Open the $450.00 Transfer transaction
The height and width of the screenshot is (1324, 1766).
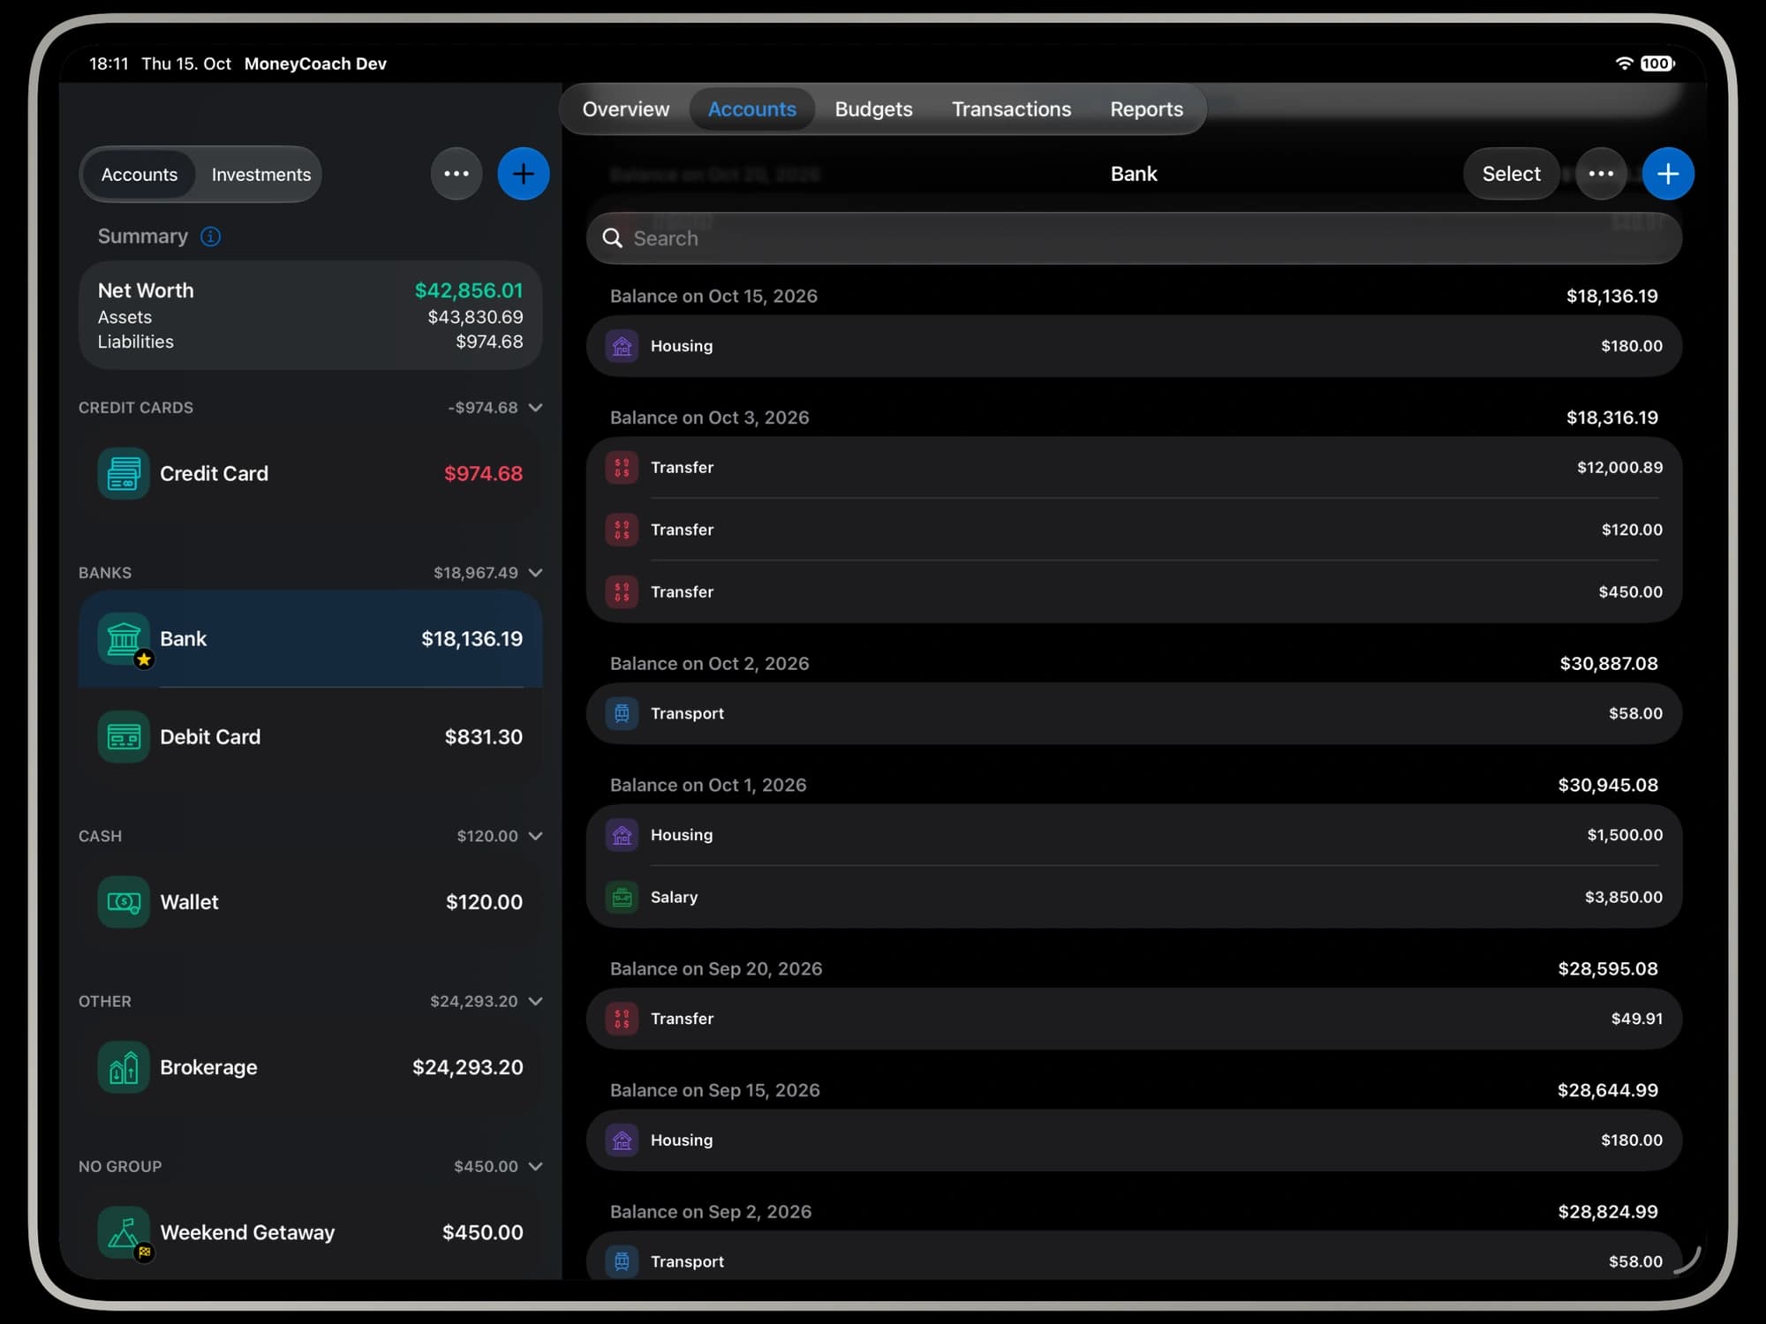[1134, 592]
